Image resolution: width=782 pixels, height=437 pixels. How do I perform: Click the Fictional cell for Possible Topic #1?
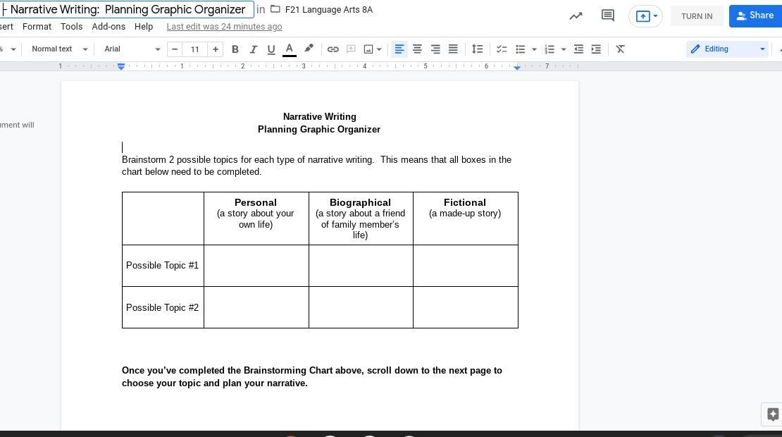465,266
